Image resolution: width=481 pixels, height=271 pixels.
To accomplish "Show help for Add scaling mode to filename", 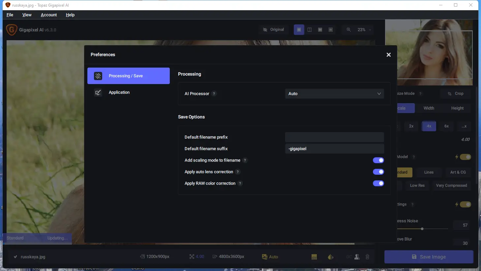I will coord(245,160).
